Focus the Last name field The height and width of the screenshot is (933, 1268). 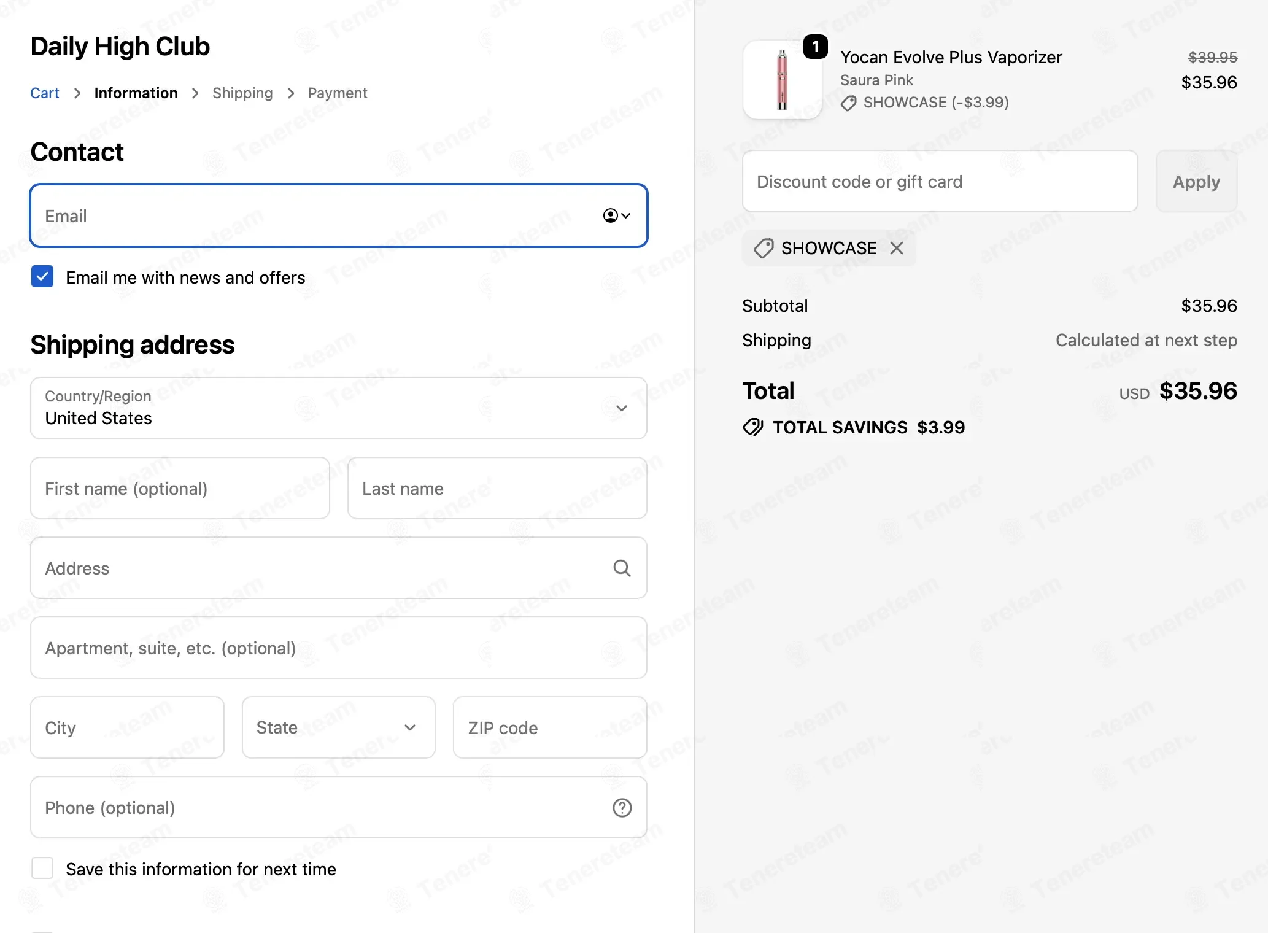point(497,488)
